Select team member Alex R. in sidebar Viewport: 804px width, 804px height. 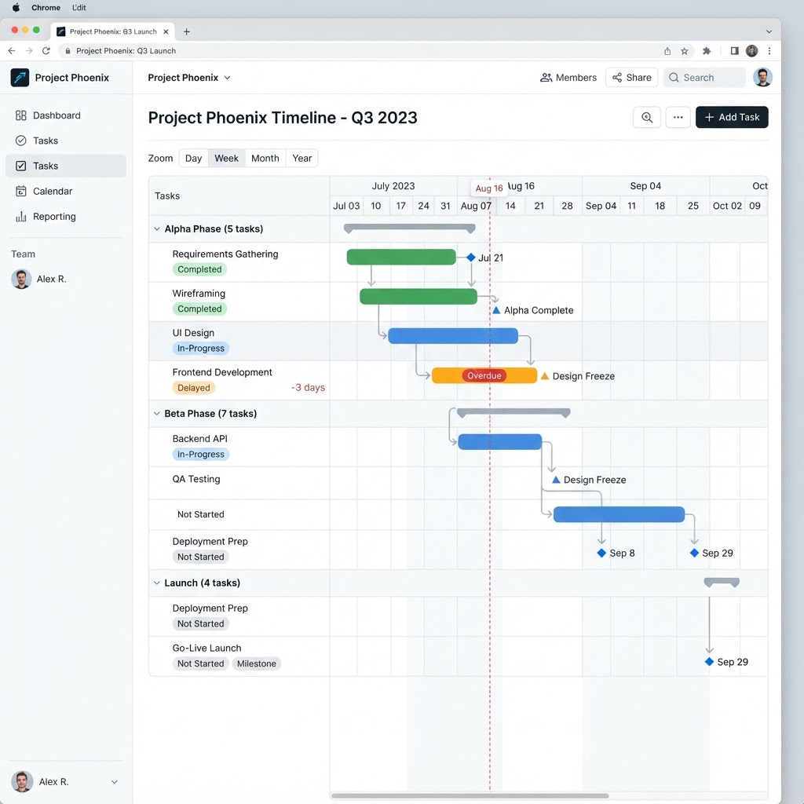click(39, 279)
